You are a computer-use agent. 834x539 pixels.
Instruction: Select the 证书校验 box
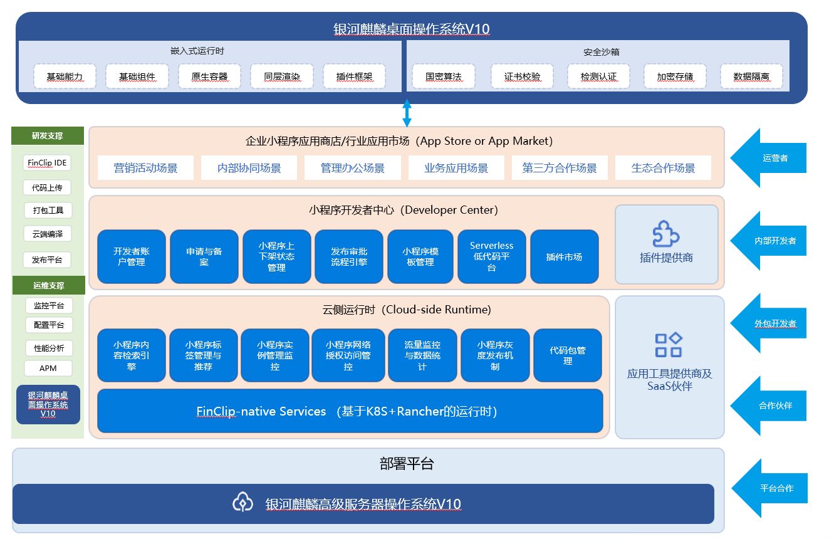(x=522, y=77)
